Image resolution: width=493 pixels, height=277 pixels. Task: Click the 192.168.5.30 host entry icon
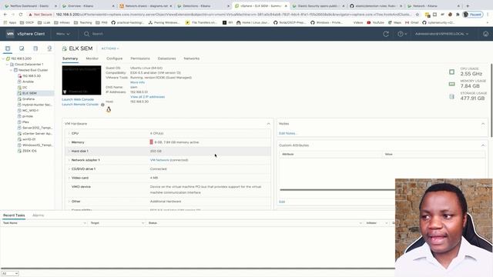click(x=19, y=75)
